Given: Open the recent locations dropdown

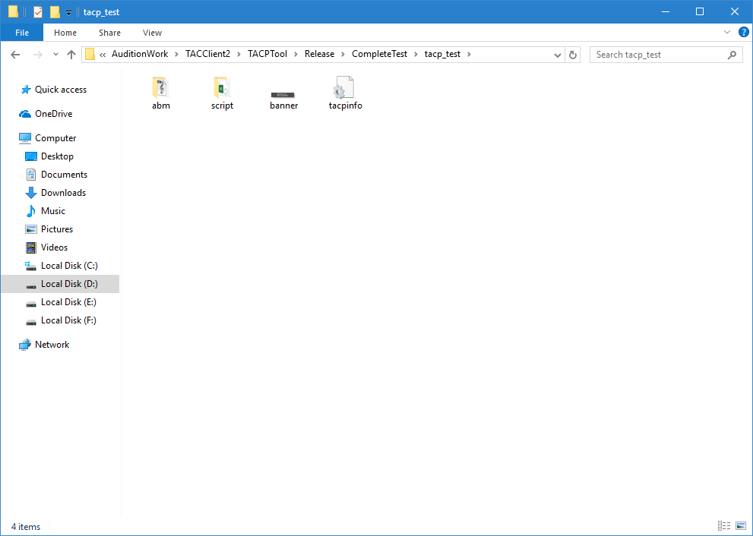Looking at the screenshot, I should [55, 55].
